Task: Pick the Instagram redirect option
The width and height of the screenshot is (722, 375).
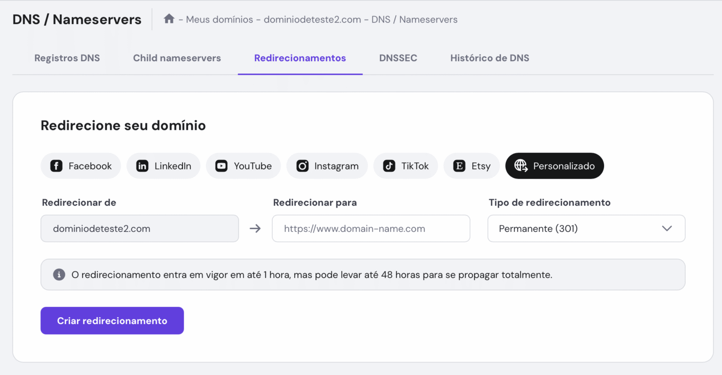Action: (327, 166)
